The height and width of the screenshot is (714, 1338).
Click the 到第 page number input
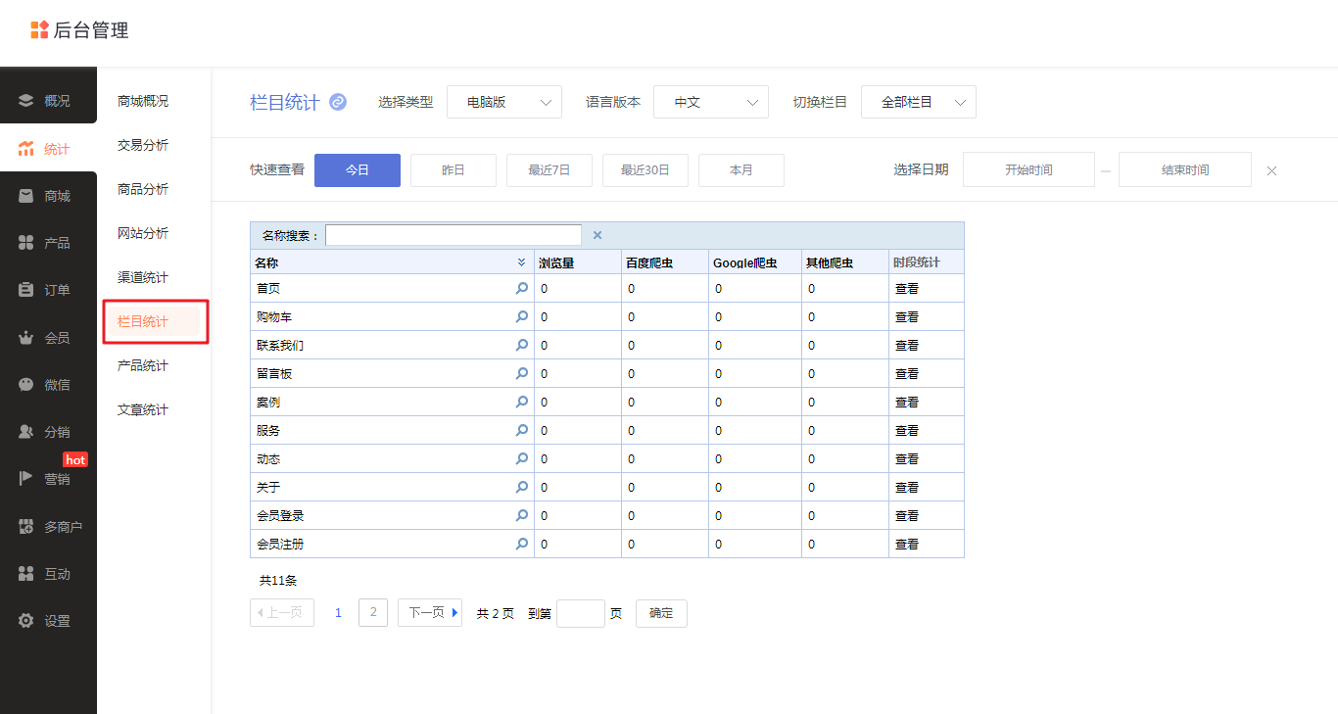(x=581, y=613)
